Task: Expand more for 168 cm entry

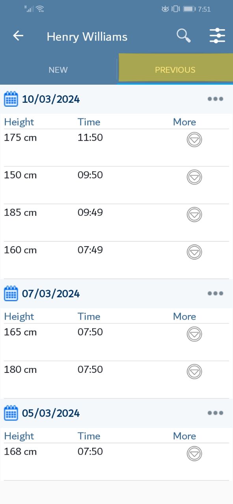Action: pos(194,454)
